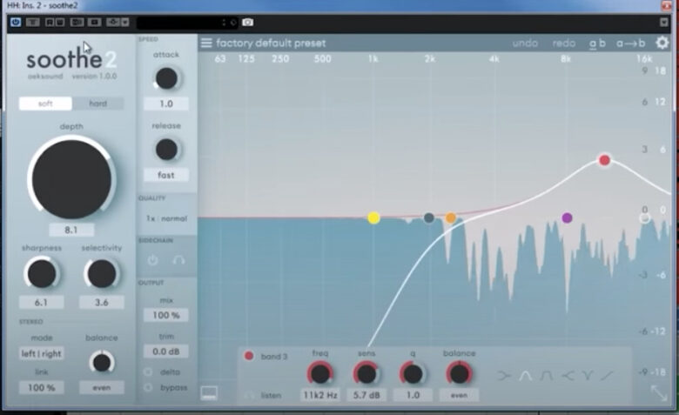Image resolution: width=679 pixels, height=415 pixels.
Task: Change quality 1x normal setting
Action: pos(167,218)
